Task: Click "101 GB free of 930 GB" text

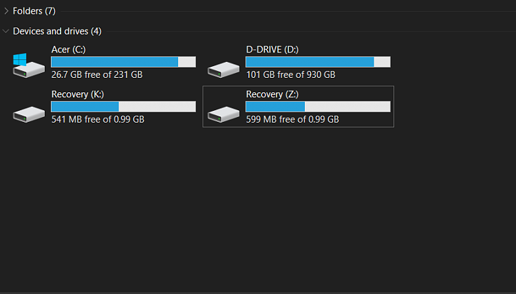Action: (x=290, y=74)
